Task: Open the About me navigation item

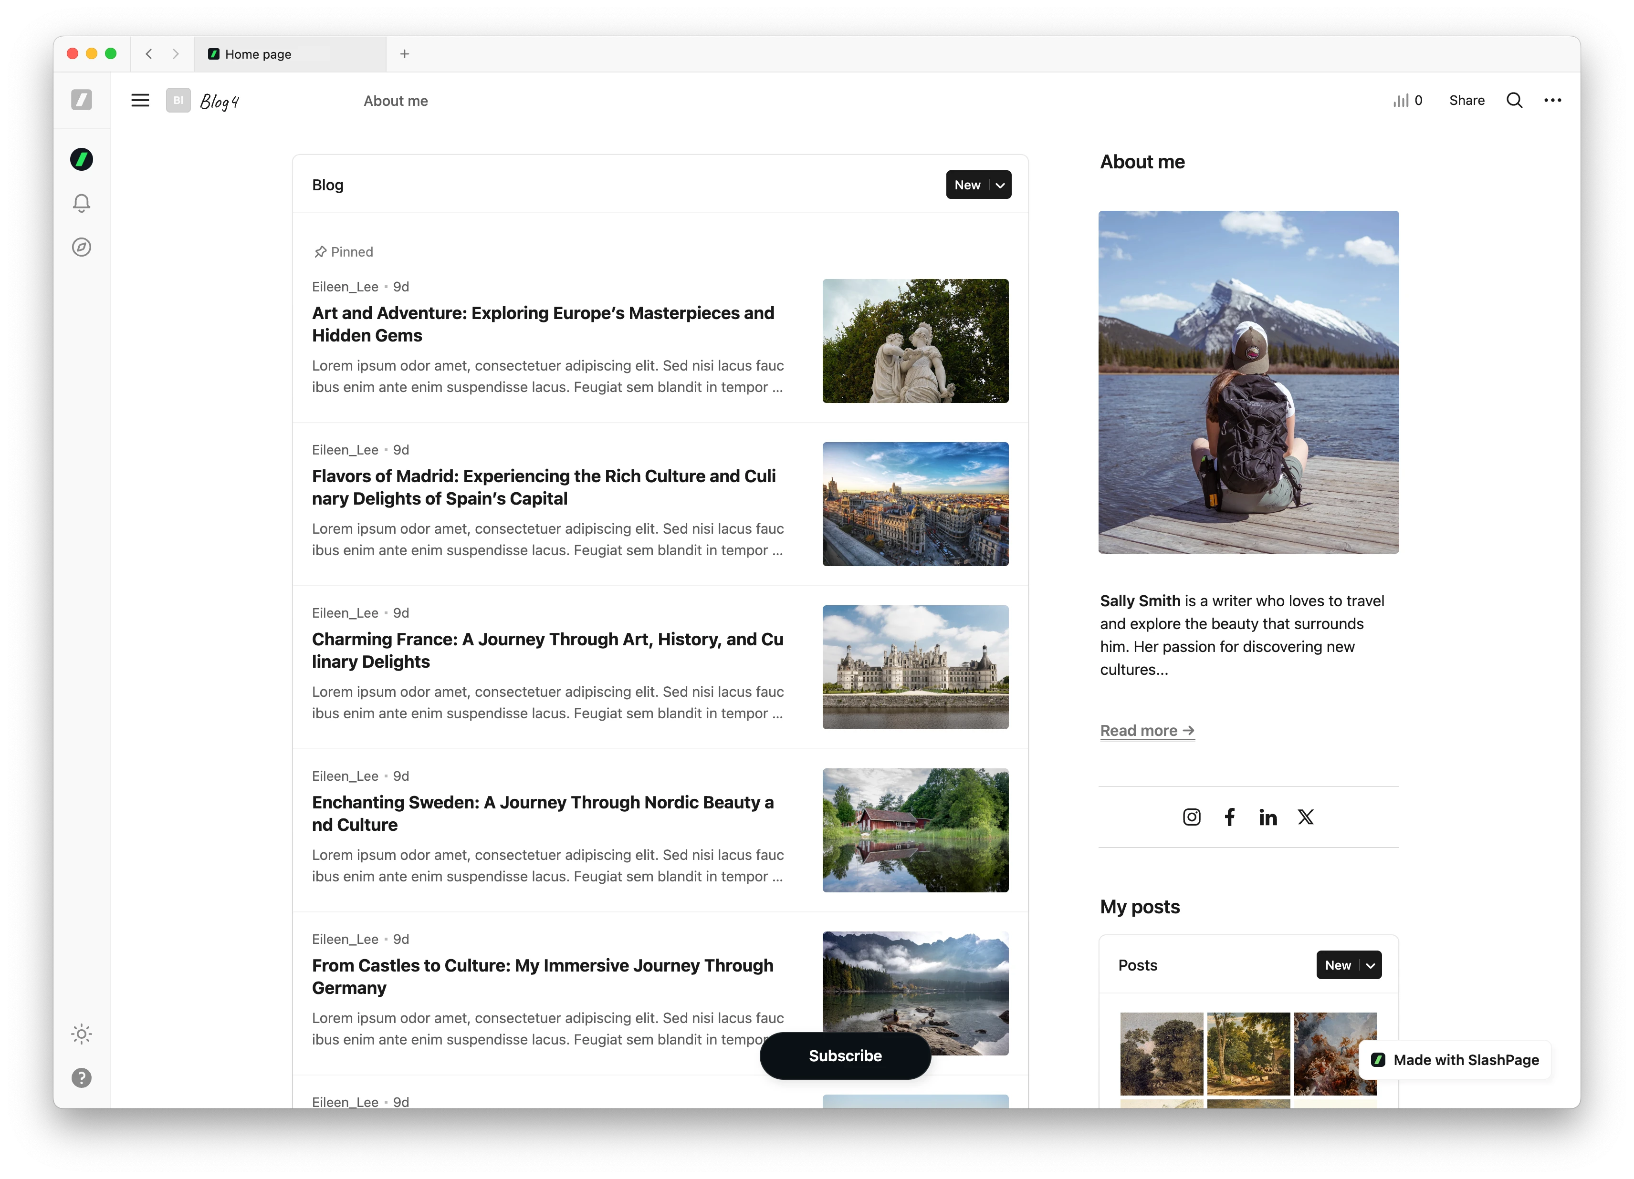Action: (x=396, y=101)
